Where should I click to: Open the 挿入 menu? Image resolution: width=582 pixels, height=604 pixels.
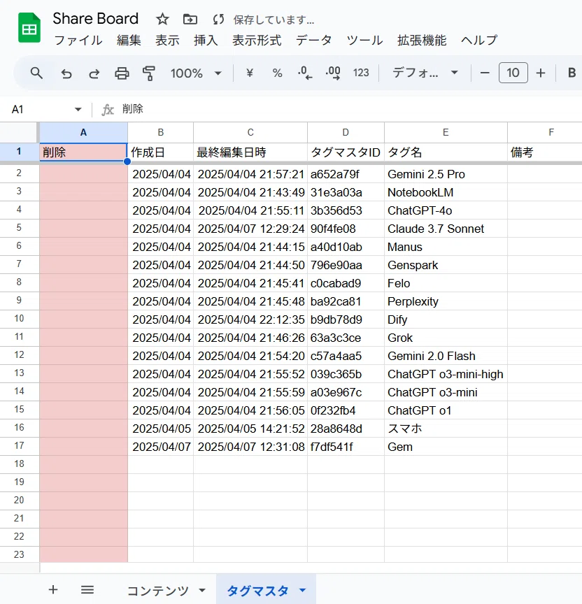tap(206, 40)
